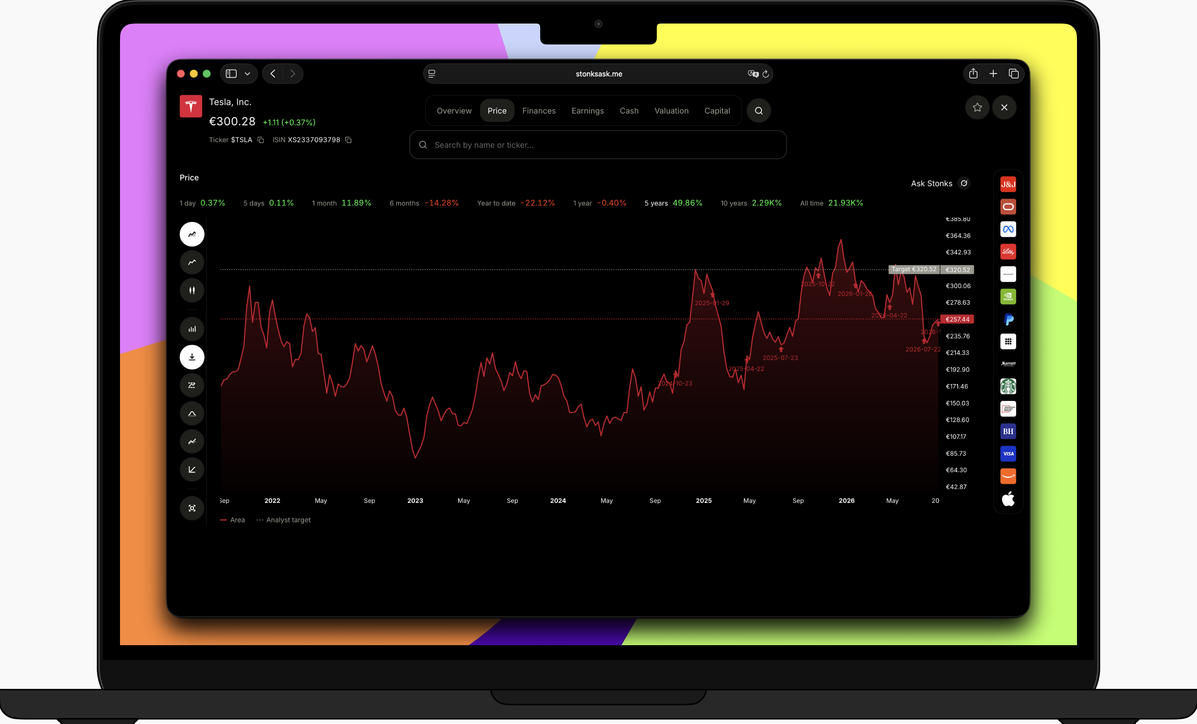Select the All time price range
The image size is (1197, 724).
point(832,203)
